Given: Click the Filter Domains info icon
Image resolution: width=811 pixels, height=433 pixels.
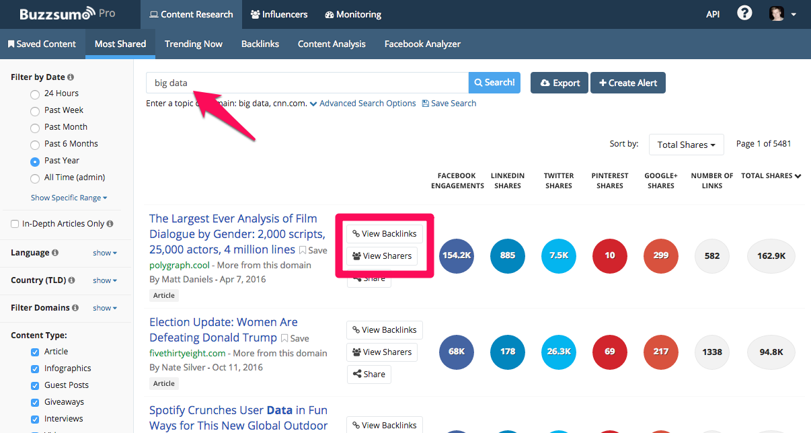Looking at the screenshot, I should (75, 308).
